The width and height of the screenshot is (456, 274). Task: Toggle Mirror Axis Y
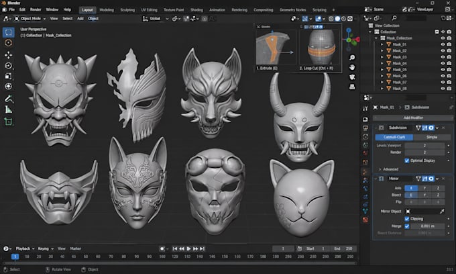pyautogui.click(x=424, y=189)
